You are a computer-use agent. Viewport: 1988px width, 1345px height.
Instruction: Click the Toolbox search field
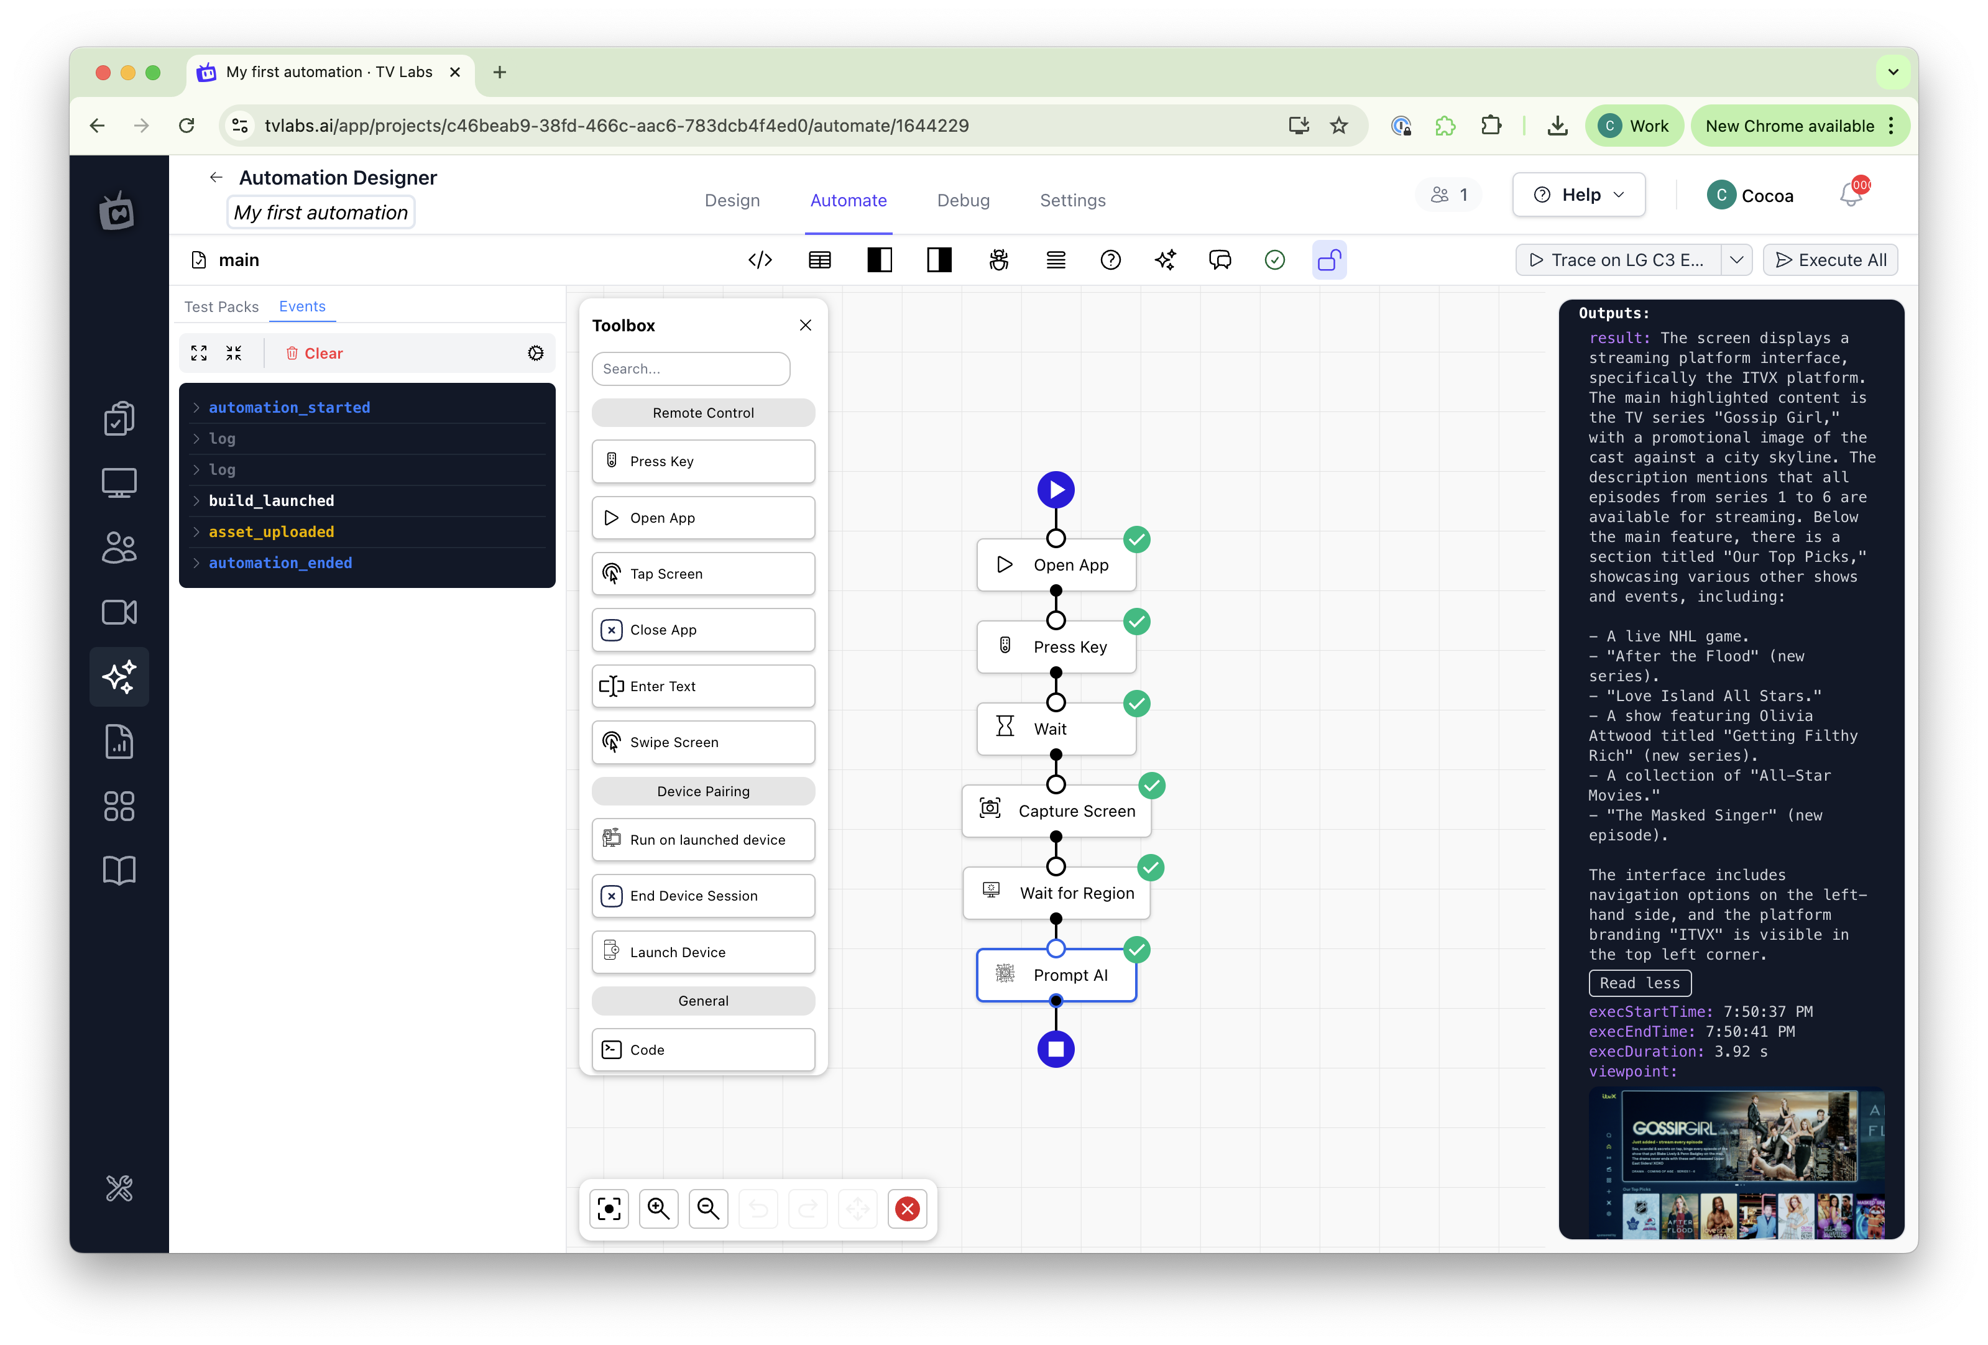(x=690, y=369)
